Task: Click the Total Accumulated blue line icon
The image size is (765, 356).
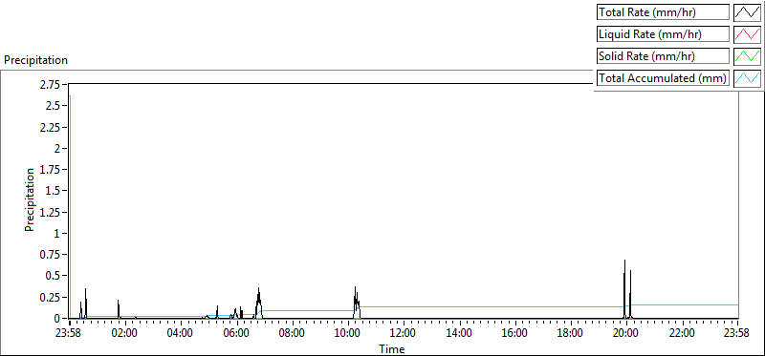Action: (x=747, y=78)
